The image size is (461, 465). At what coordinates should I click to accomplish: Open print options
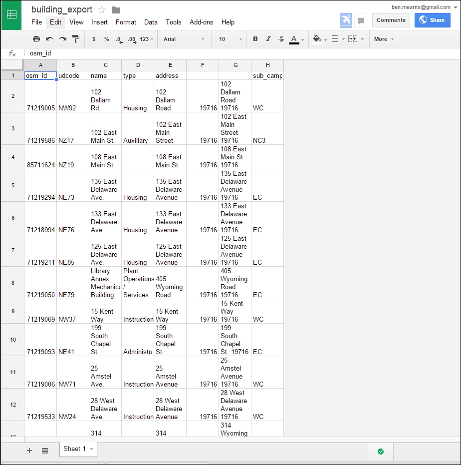[x=36, y=39]
